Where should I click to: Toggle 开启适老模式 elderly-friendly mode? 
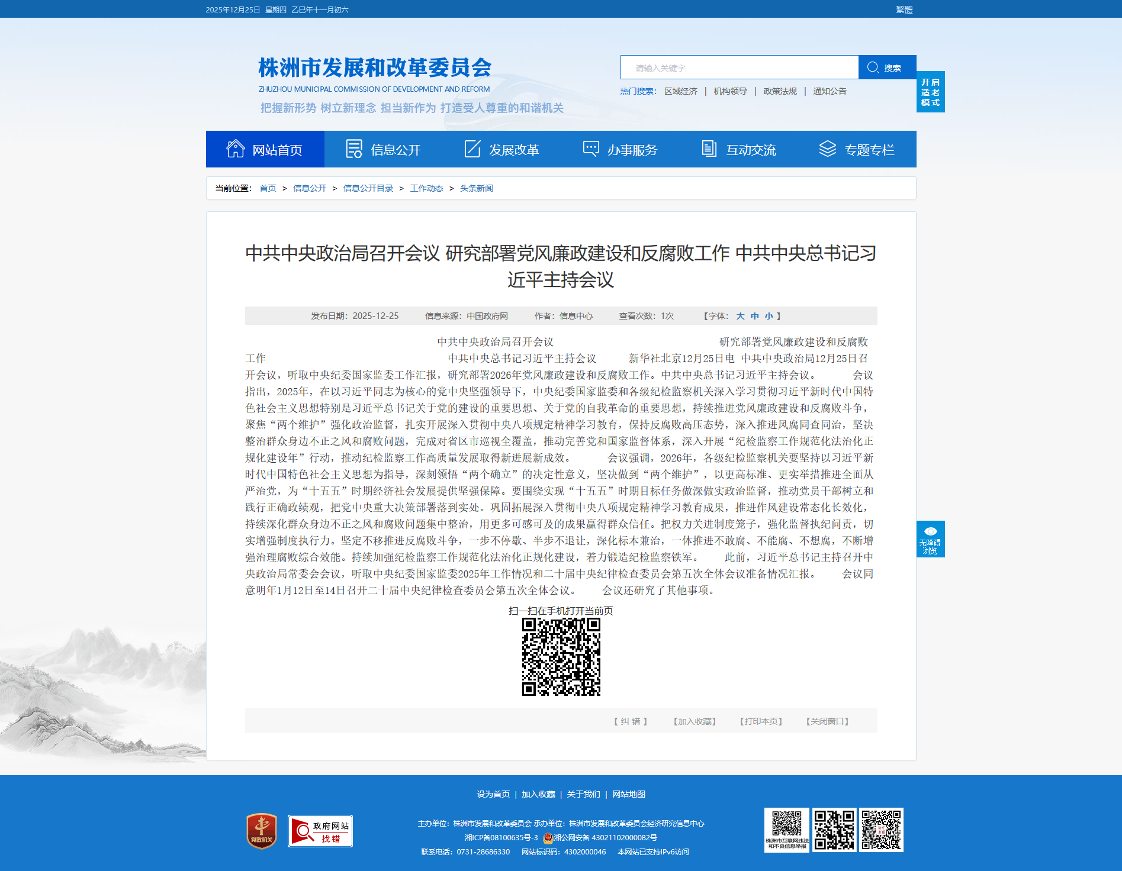(x=930, y=92)
